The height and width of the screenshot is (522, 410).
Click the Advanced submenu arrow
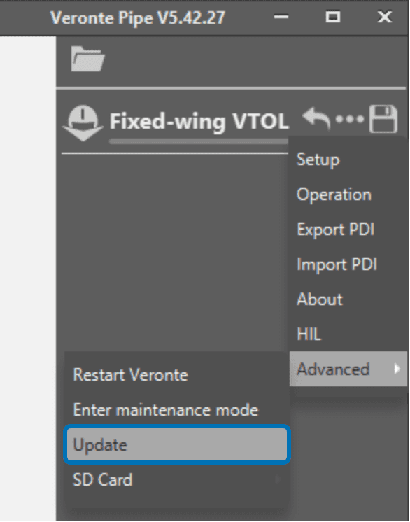pos(397,369)
